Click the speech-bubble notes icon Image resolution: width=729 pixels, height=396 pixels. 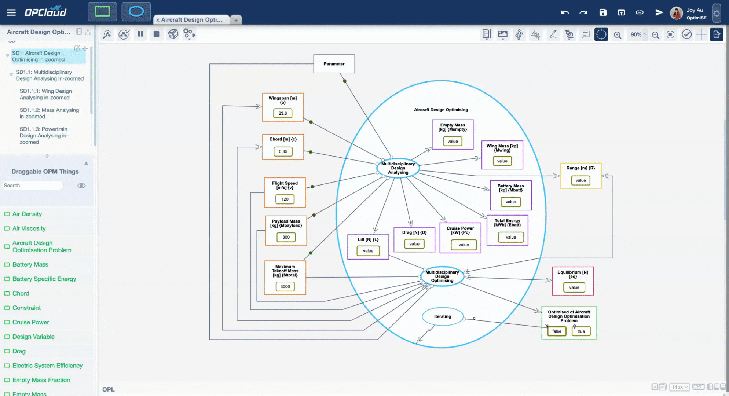[x=586, y=34]
